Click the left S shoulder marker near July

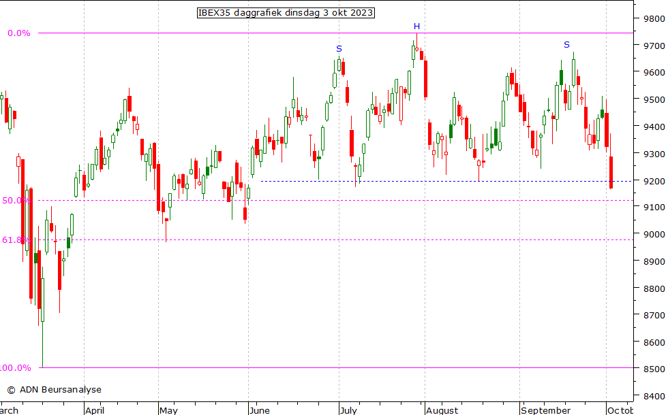point(339,49)
